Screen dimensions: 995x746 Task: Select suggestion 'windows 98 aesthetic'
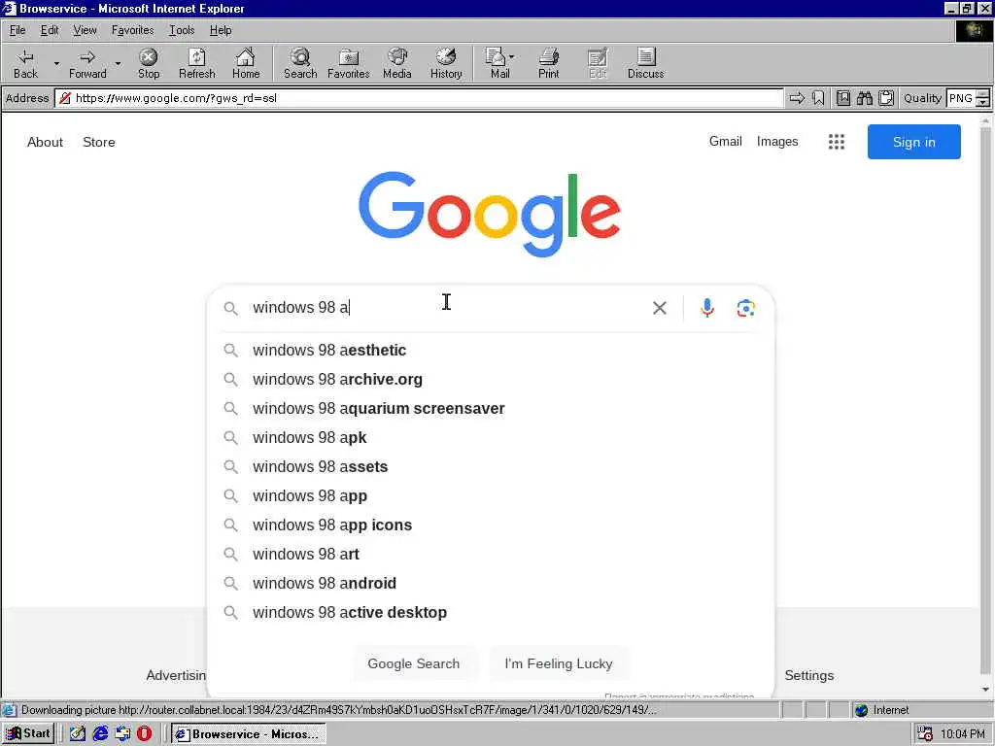tap(490, 350)
